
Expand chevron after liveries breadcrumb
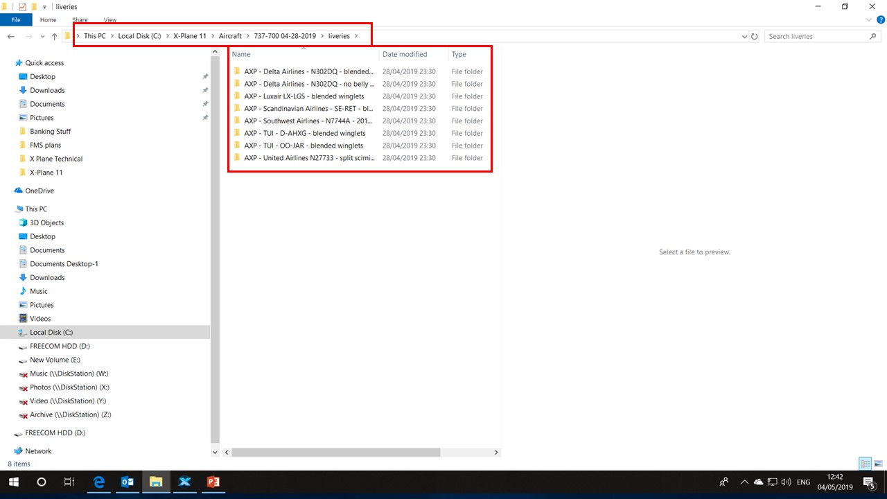pos(356,36)
